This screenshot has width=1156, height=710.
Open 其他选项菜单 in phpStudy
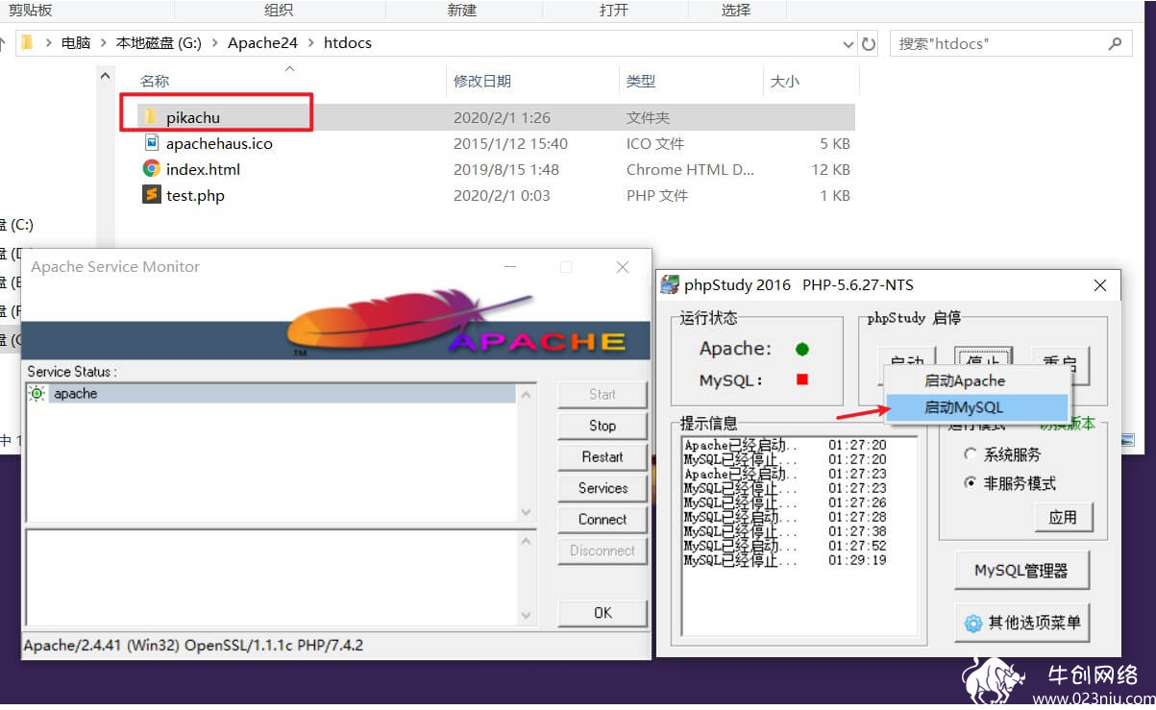pyautogui.click(x=1021, y=623)
